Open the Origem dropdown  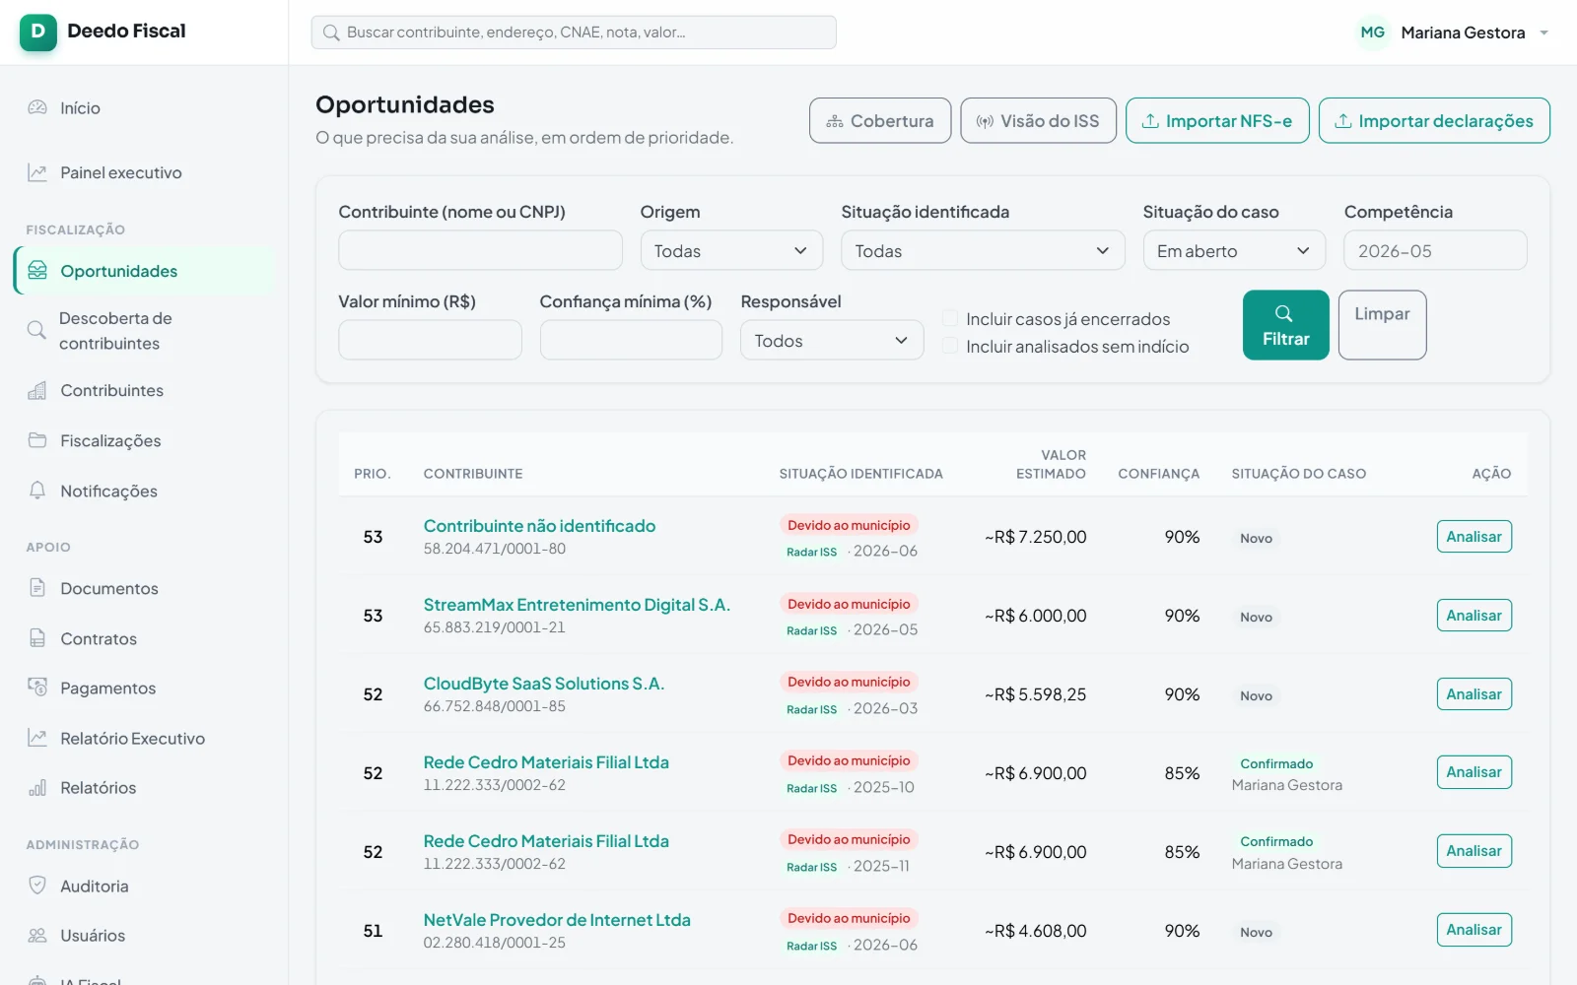point(731,250)
